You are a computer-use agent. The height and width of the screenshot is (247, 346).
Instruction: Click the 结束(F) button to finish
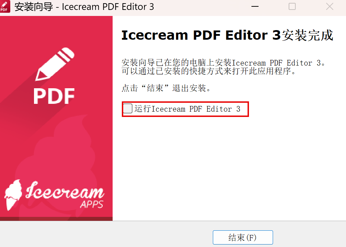tap(243, 237)
